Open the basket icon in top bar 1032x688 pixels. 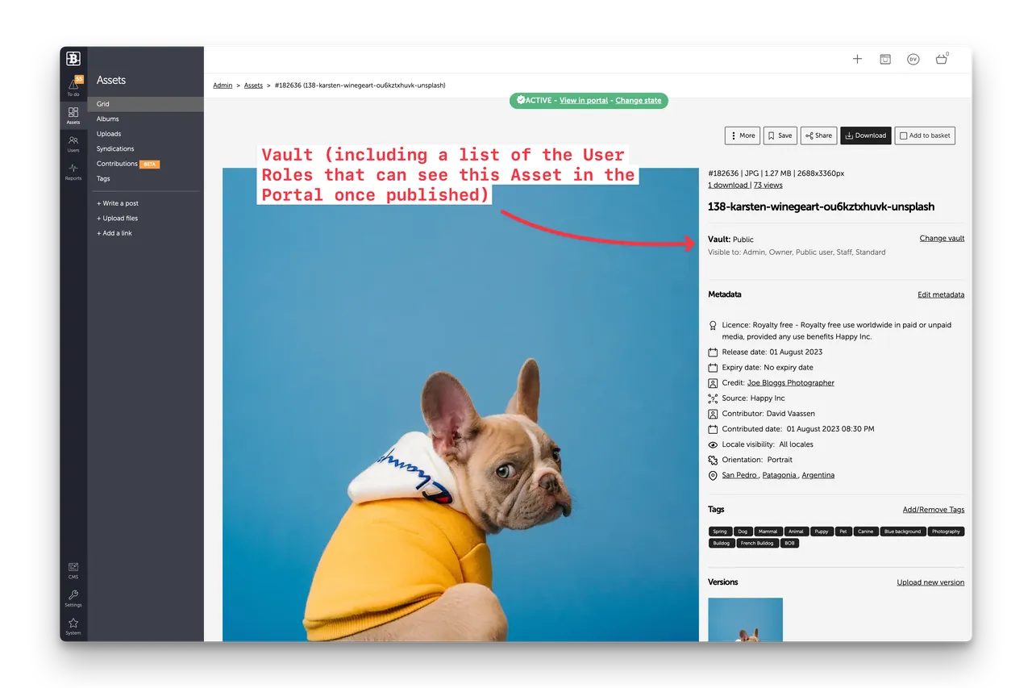(941, 59)
